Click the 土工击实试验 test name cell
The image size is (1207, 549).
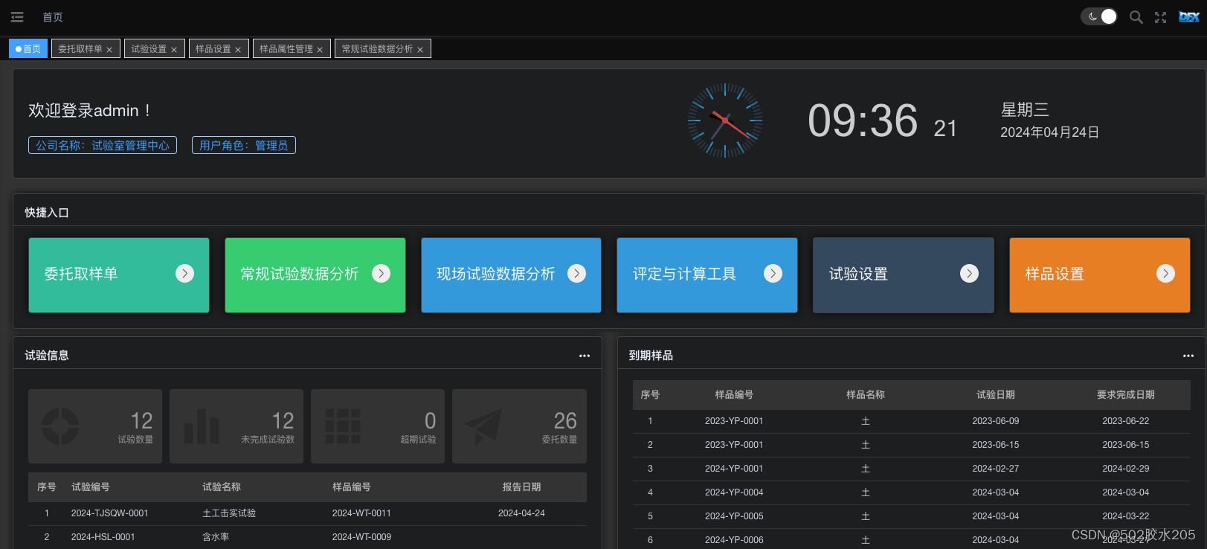pyautogui.click(x=229, y=513)
